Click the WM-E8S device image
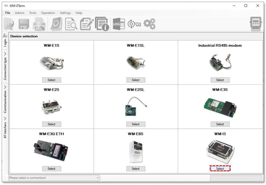 [x=136, y=151]
